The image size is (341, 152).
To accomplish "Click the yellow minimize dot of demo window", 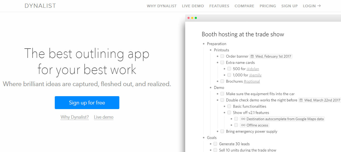I will point(192,18).
